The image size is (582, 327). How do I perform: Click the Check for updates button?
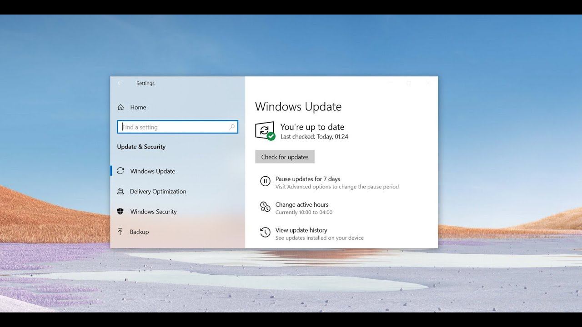click(285, 157)
